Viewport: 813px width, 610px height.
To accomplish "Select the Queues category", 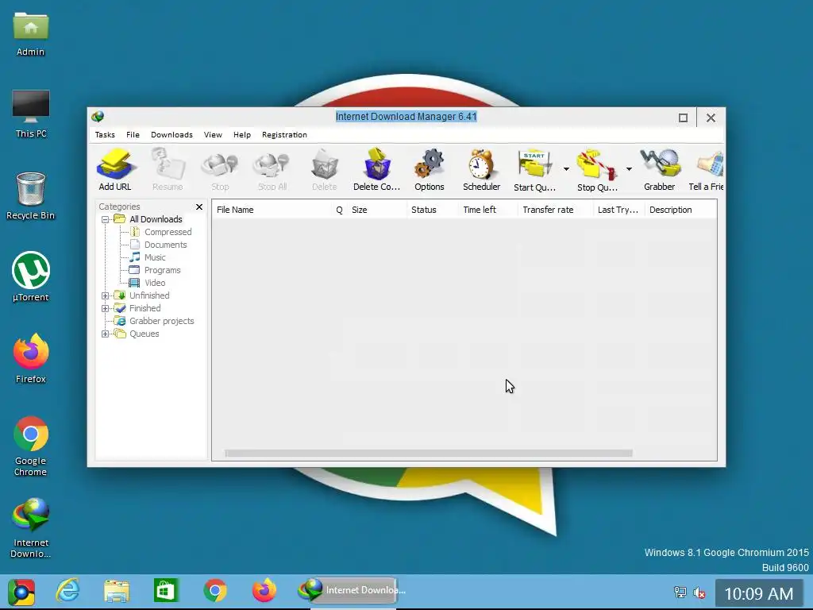I will click(144, 334).
